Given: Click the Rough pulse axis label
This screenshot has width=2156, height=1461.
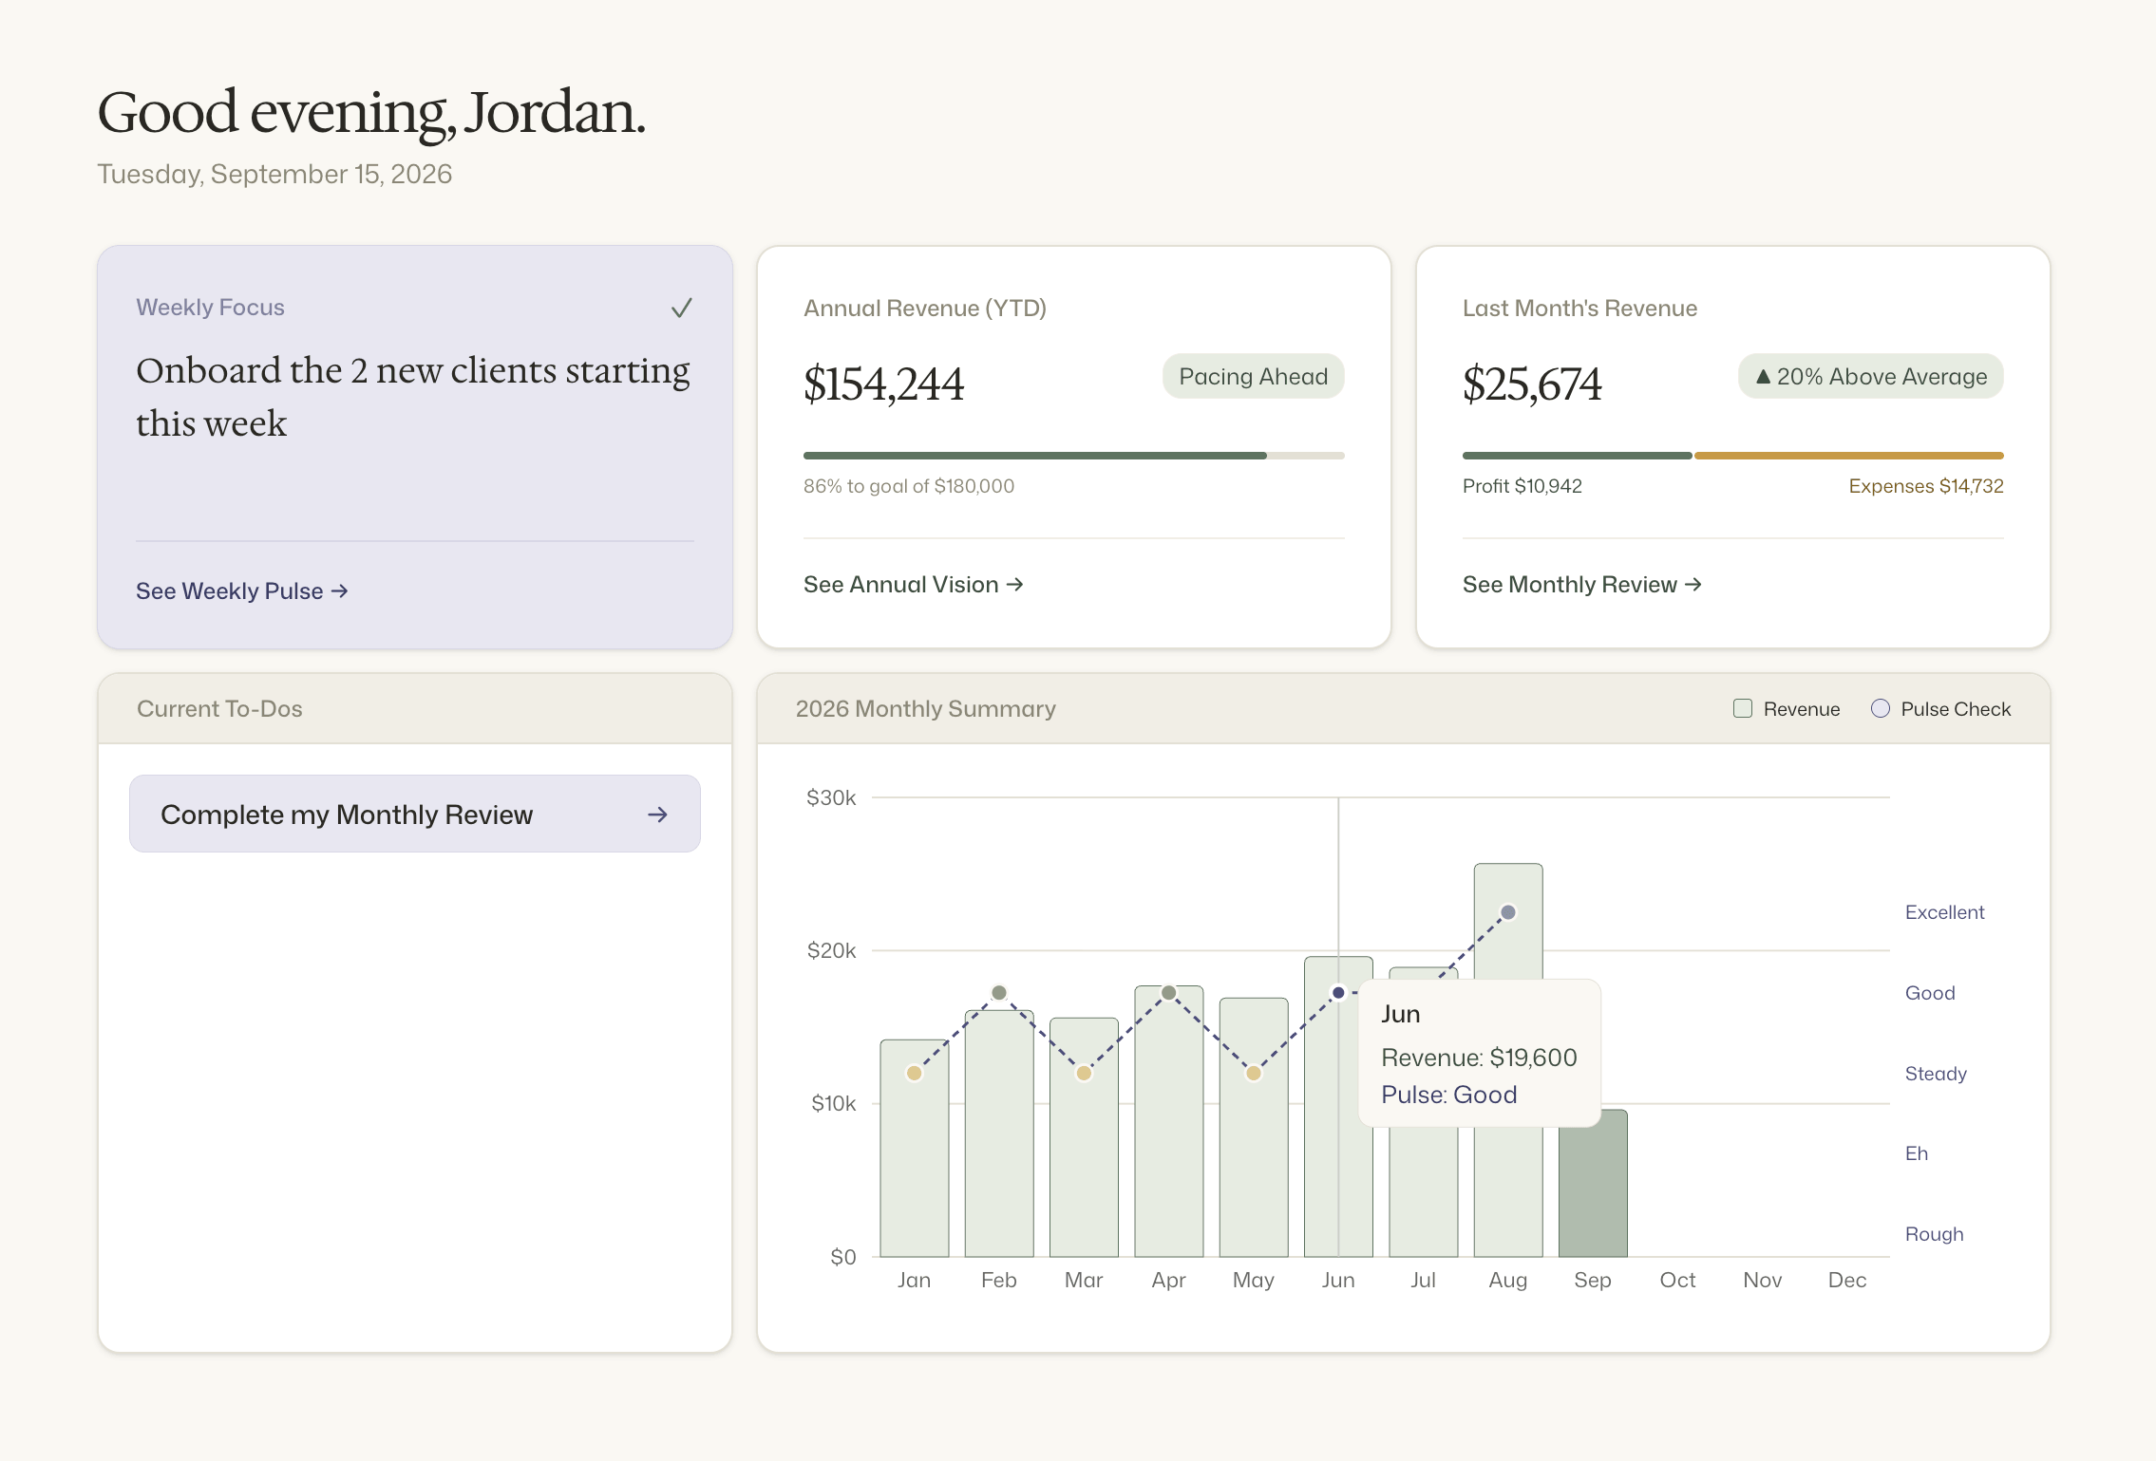Looking at the screenshot, I should [1934, 1234].
